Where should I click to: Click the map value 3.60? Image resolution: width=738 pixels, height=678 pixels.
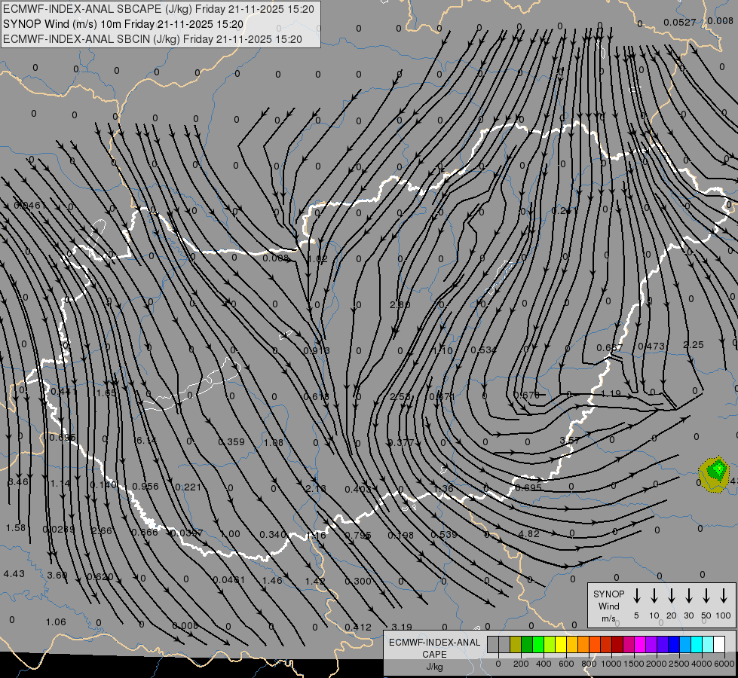[x=57, y=575]
